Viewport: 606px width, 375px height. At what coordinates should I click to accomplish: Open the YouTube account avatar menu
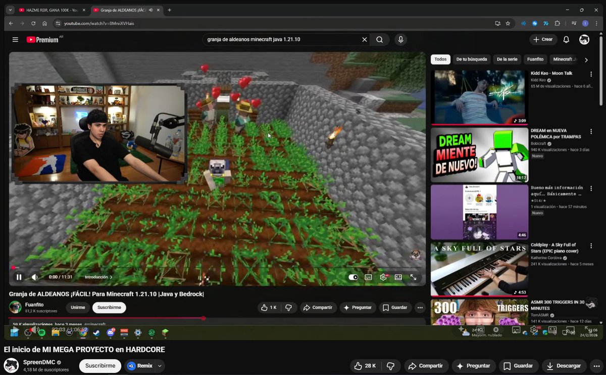pyautogui.click(x=584, y=39)
